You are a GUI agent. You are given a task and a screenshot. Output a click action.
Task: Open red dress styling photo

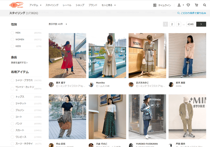tap(67, 56)
